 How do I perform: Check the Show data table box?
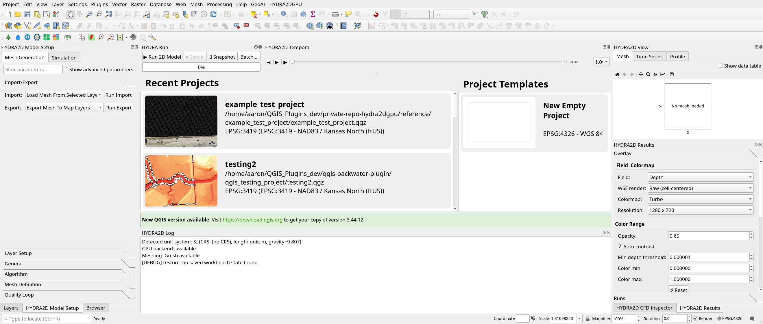coord(721,66)
